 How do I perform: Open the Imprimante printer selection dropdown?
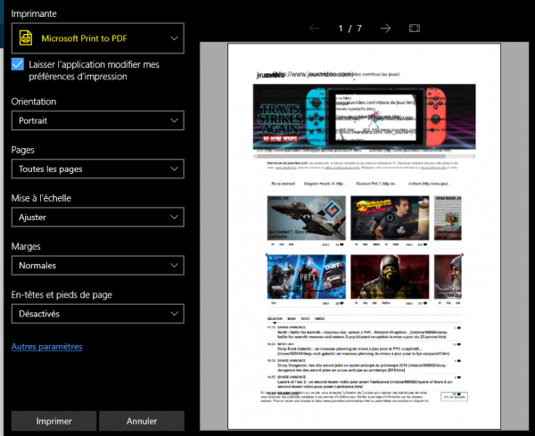click(96, 37)
